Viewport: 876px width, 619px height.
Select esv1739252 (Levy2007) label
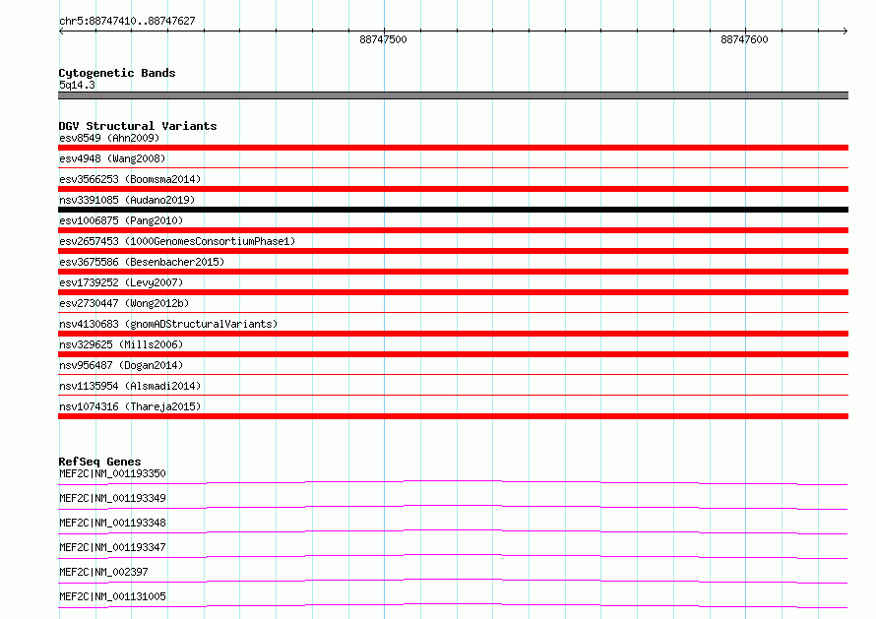[x=121, y=282]
